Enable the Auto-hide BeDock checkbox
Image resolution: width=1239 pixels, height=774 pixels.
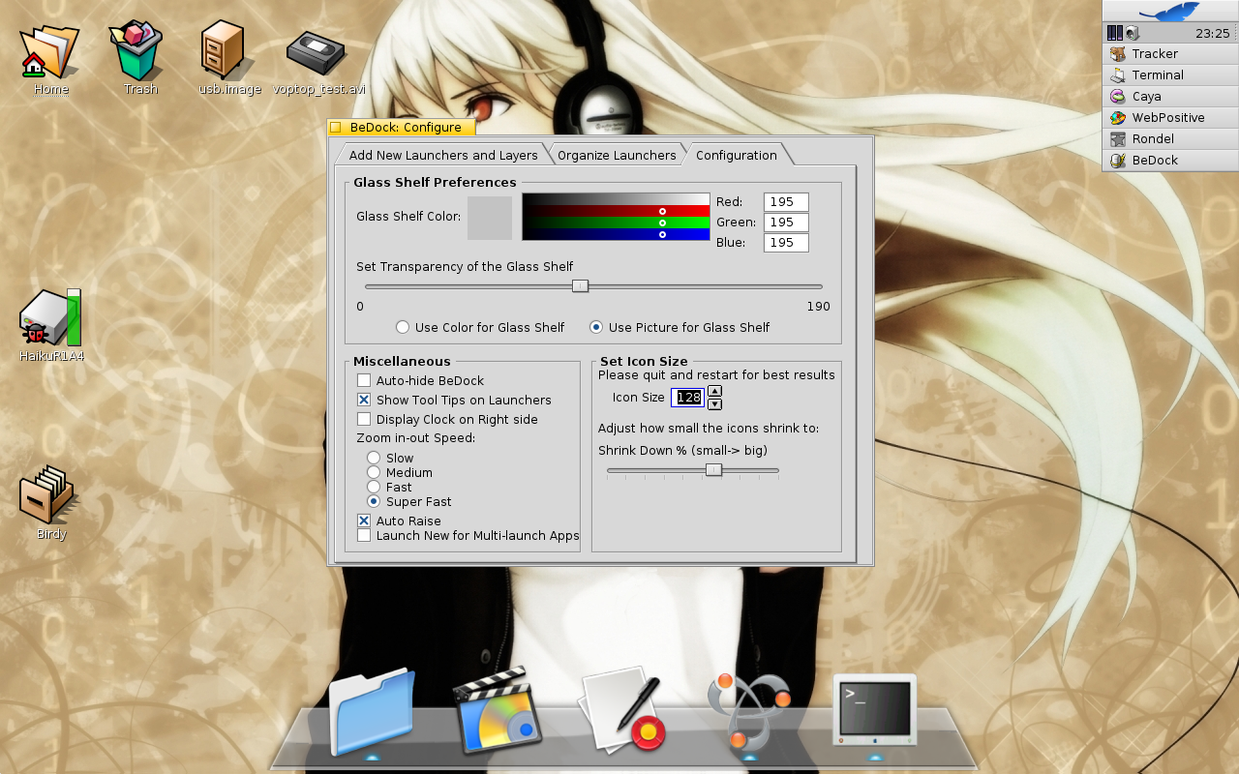(364, 380)
